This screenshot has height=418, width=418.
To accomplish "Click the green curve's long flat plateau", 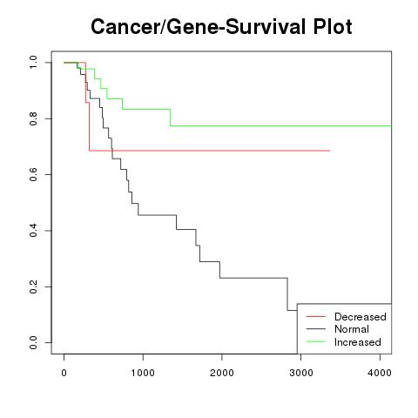I will tap(281, 126).
